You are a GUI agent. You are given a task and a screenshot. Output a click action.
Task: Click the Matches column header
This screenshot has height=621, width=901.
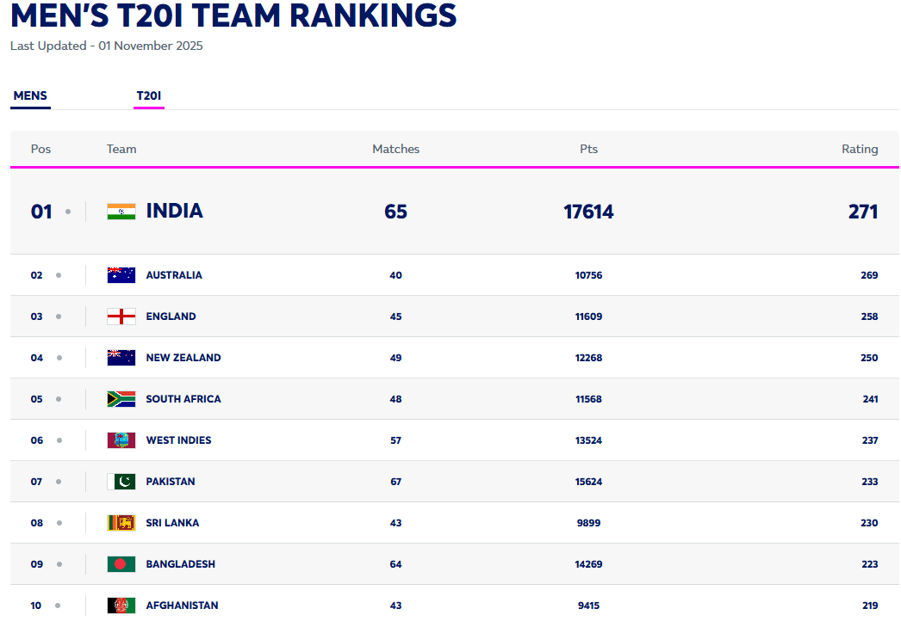click(x=395, y=149)
